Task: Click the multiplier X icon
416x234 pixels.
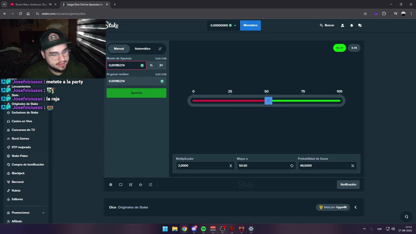Action: 231,166
